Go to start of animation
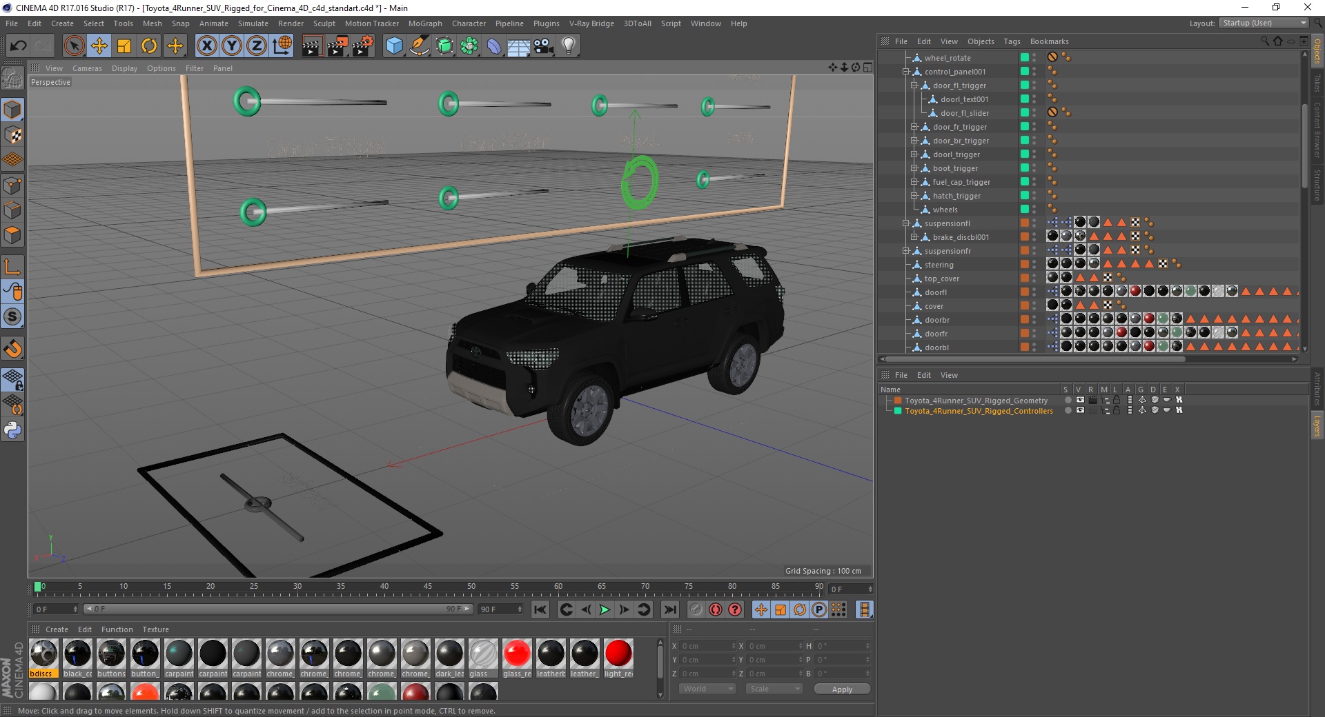The image size is (1325, 717). tap(540, 609)
